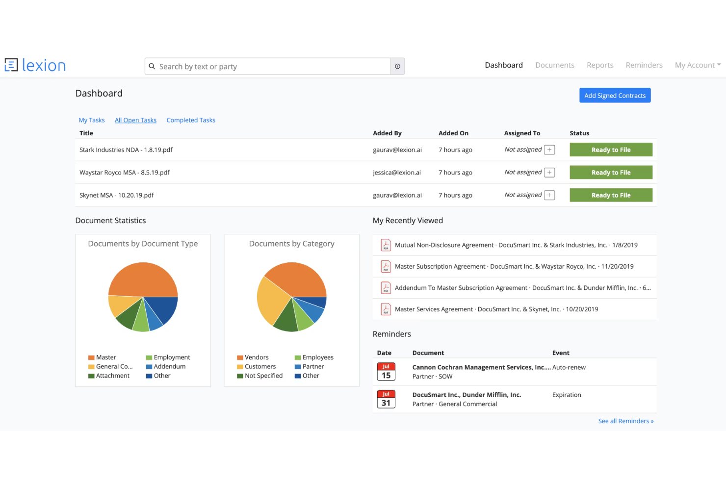
Task: Click the Vendors legend swatch
Action: point(240,357)
